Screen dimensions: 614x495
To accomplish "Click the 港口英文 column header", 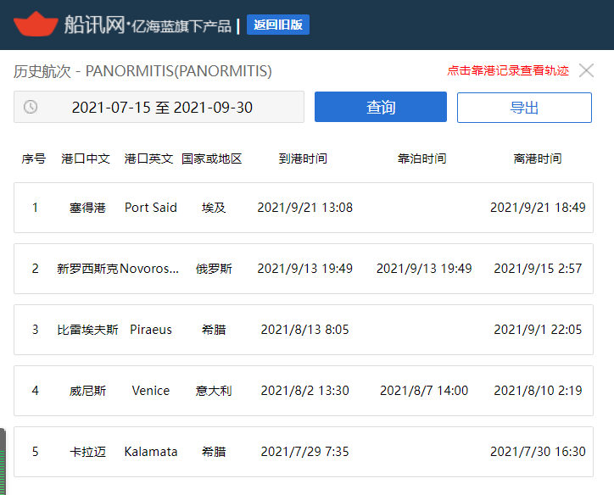I will tap(148, 159).
